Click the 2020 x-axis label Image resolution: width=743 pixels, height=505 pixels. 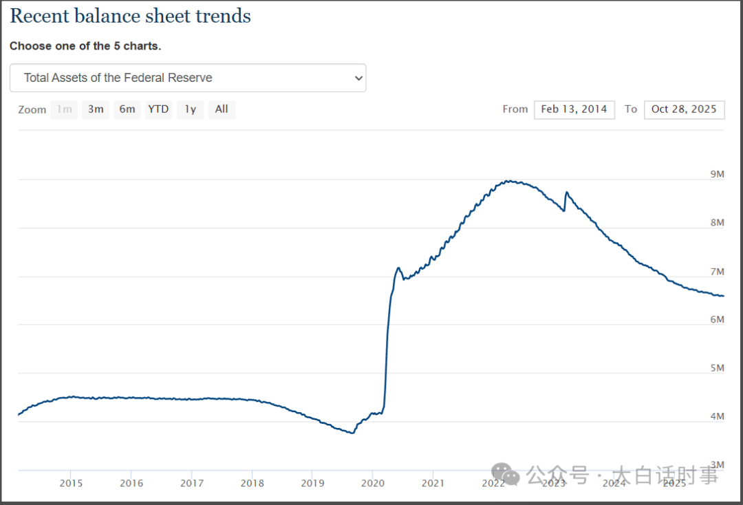tap(372, 483)
